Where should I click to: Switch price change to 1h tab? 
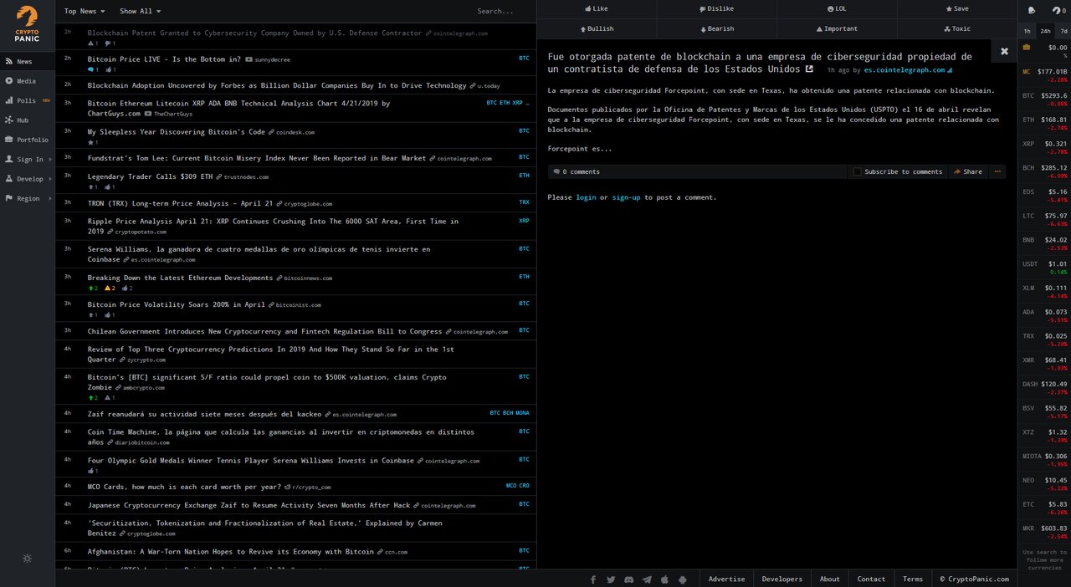tap(1027, 30)
